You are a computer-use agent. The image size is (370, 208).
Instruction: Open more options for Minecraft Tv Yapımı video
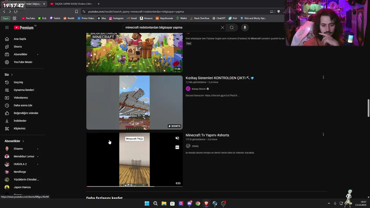323,135
